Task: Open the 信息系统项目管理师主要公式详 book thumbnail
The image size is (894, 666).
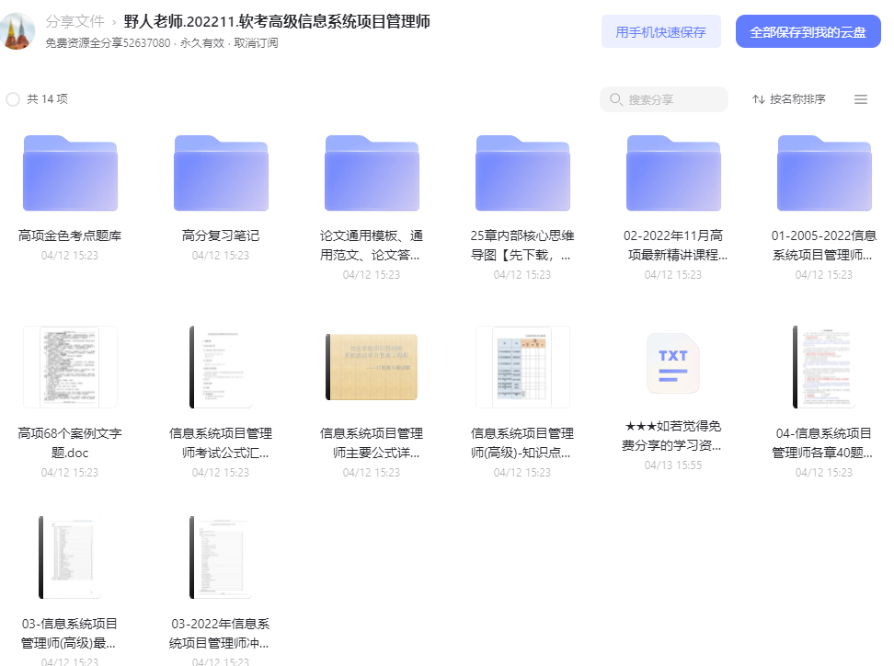Action: point(372,367)
